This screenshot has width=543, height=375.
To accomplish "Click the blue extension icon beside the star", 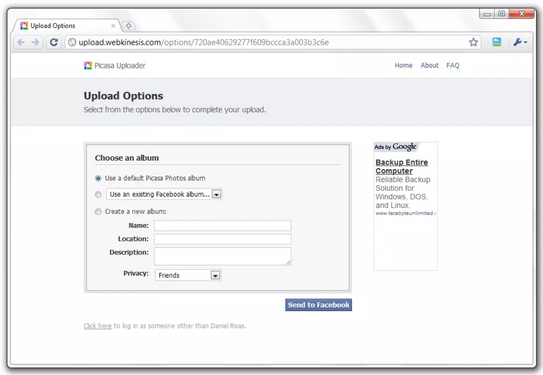I will tap(497, 42).
